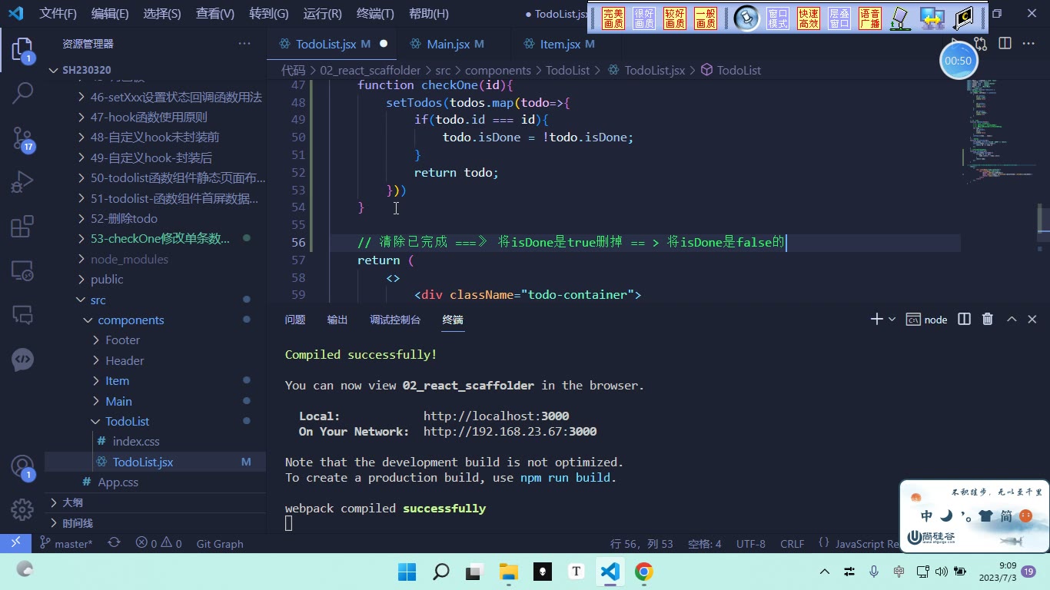Open index.css in the explorer
This screenshot has width=1050, height=590.
136,442
